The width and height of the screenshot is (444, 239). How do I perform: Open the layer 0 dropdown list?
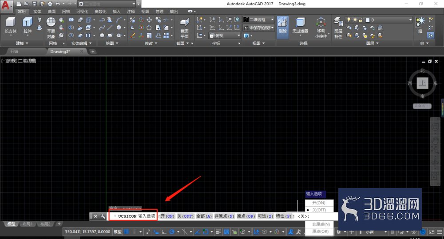(379, 20)
